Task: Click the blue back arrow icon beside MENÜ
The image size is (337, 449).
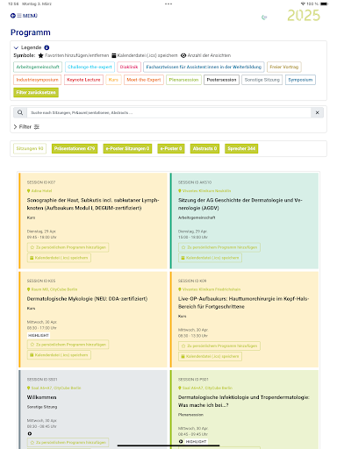Action: click(x=13, y=16)
